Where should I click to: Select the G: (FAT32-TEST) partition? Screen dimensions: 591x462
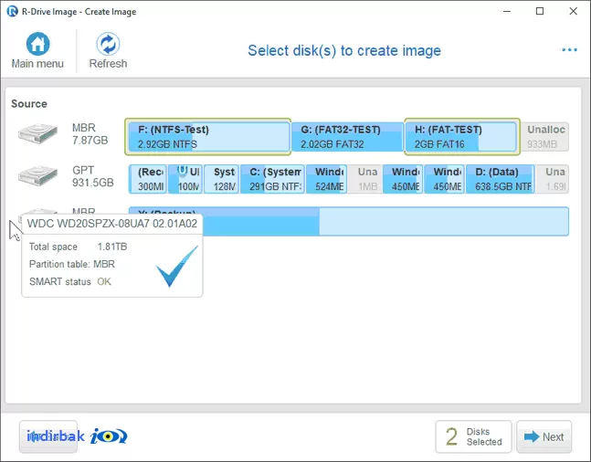pyautogui.click(x=347, y=137)
